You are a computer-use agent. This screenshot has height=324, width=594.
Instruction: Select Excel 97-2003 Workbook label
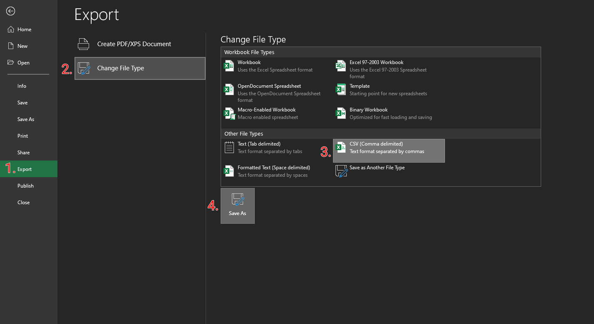pos(376,62)
